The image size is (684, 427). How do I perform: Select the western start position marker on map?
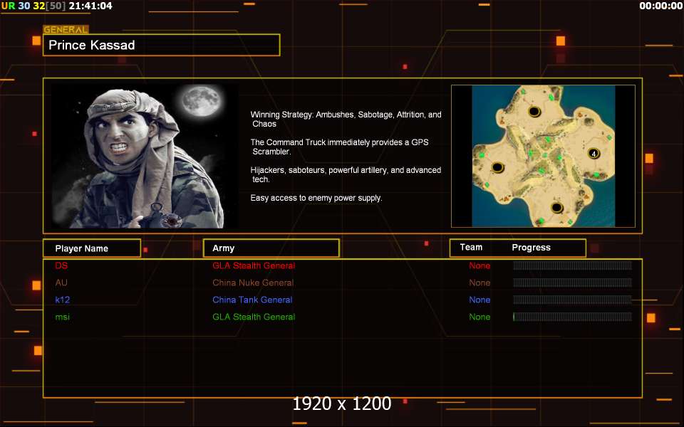click(x=498, y=167)
